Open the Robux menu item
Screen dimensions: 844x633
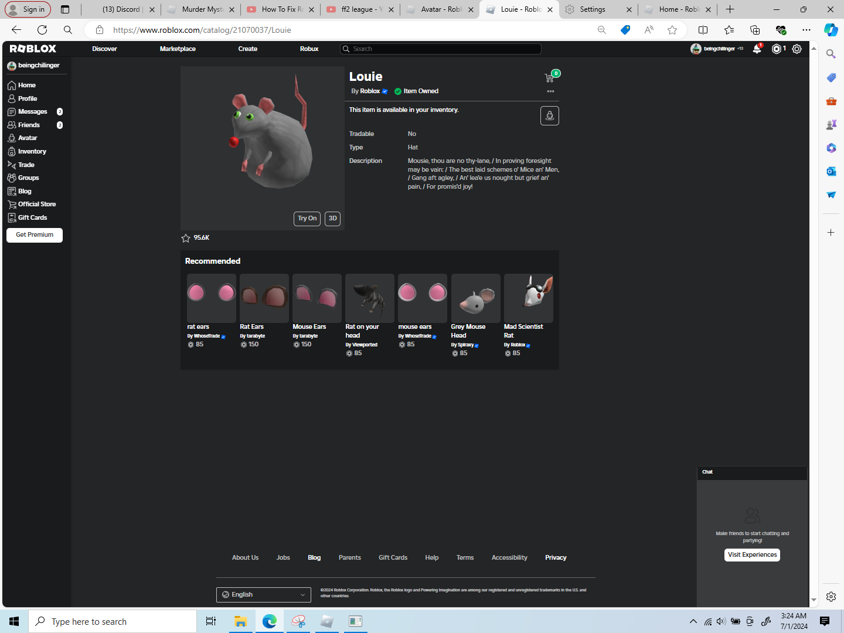[309, 49]
